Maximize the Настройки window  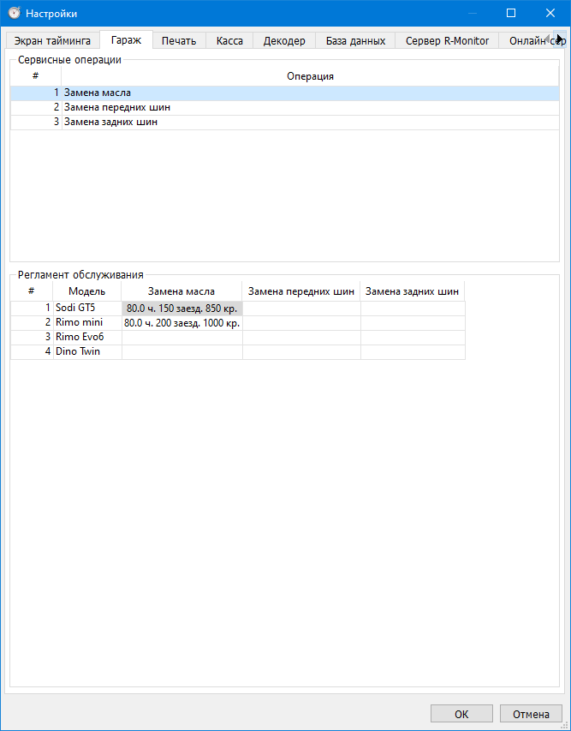pyautogui.click(x=511, y=13)
